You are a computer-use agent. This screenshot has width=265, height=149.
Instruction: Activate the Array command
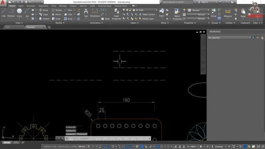pyautogui.click(x=68, y=19)
